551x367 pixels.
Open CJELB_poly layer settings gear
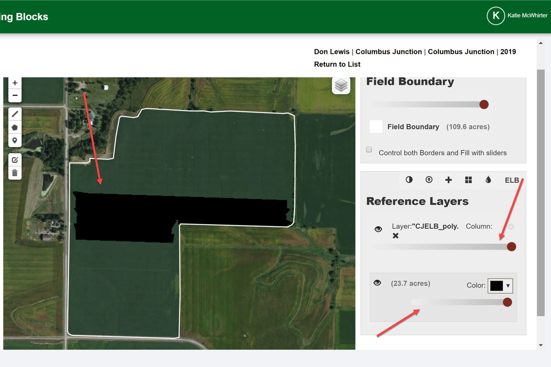click(511, 227)
